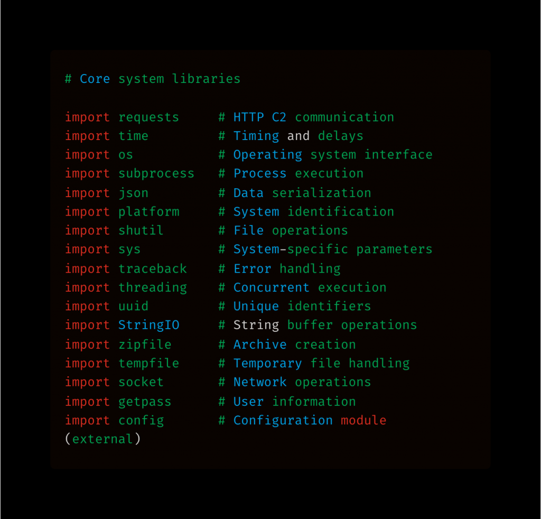Click the 'traceback' module name

[152, 268]
